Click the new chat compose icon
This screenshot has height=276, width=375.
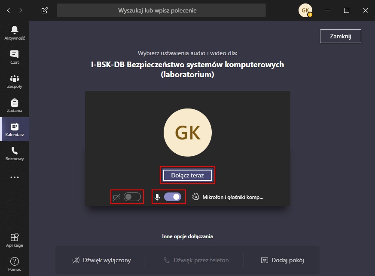(x=45, y=10)
